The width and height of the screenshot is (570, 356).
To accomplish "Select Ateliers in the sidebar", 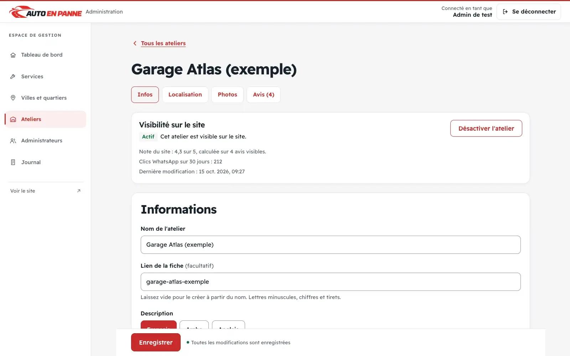I will coord(46,119).
